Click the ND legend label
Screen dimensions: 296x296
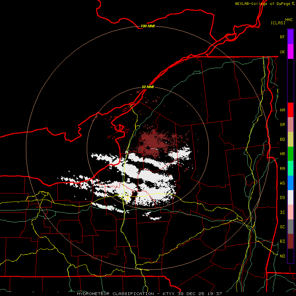point(283,256)
